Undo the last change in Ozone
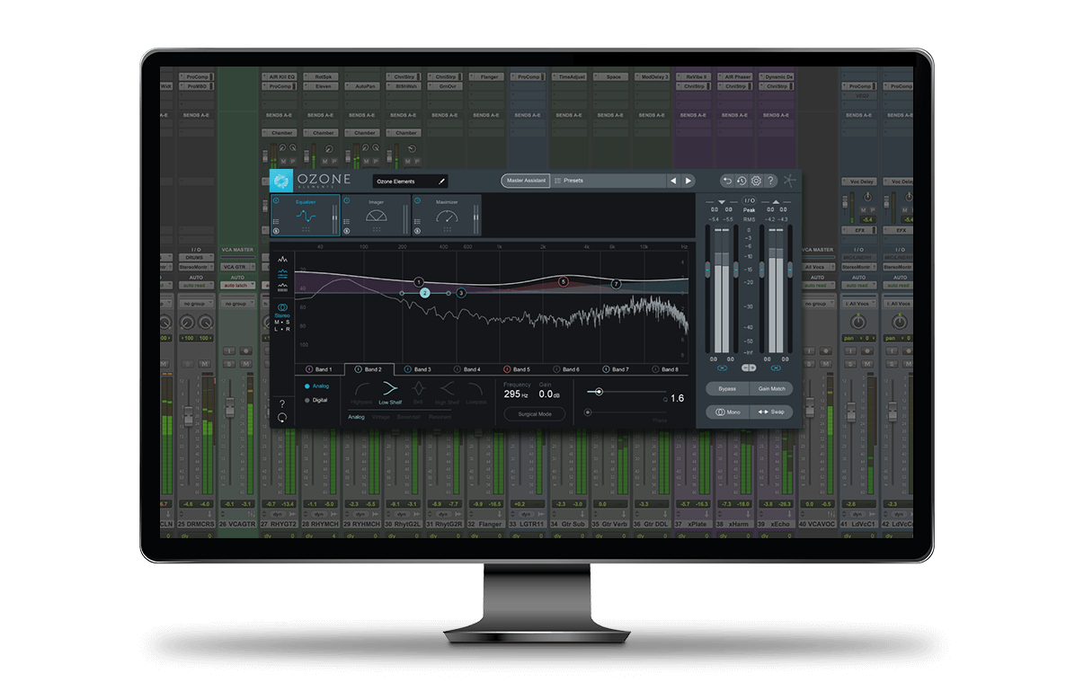Viewport: 1075px width, 682px height. [x=727, y=181]
